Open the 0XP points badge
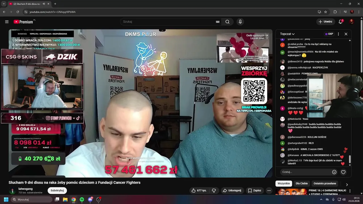This screenshot has width=363, height=204. click(329, 34)
